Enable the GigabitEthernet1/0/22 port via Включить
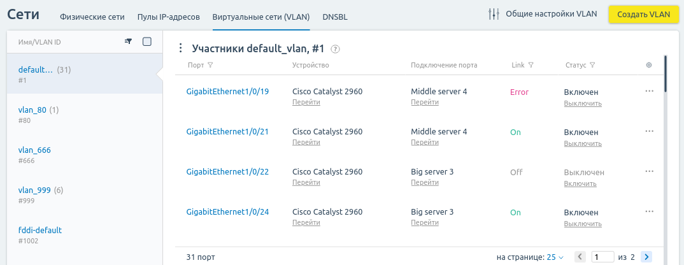 pyautogui.click(x=580, y=184)
